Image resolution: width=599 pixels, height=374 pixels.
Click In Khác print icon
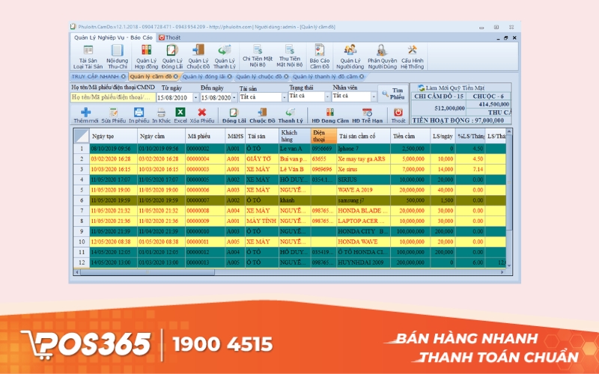(161, 115)
